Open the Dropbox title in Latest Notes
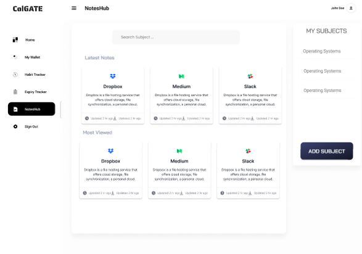 [x=113, y=86]
